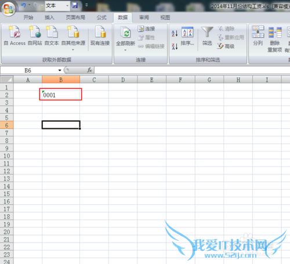Import data From Web (自网站)
The height and width of the screenshot is (264, 290).
(35, 36)
